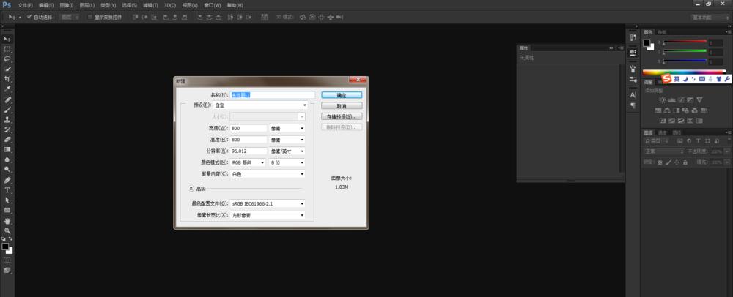Collapse the 高级 advanced section

click(x=191, y=189)
